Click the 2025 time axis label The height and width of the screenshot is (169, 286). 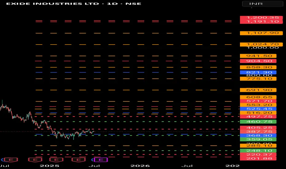49,166
